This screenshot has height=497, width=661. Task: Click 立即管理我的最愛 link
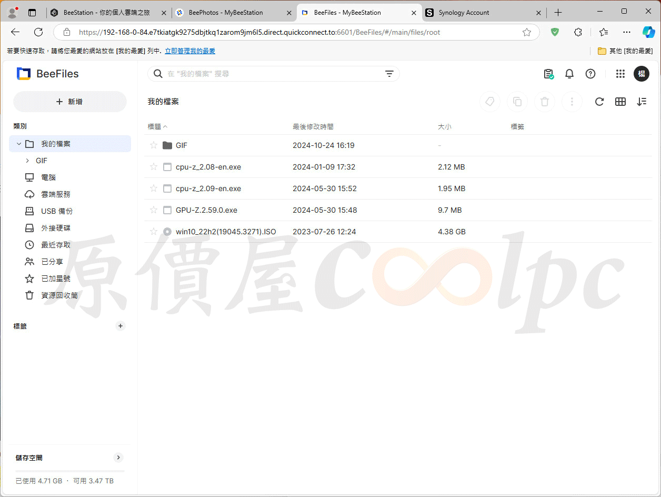pos(190,51)
